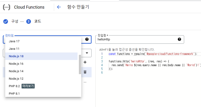Click the completed 구성 step checkmark icon

click(x=6, y=21)
